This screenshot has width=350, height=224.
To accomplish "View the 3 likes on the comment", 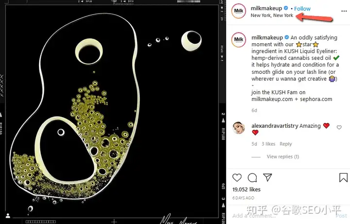I will 268,144.
